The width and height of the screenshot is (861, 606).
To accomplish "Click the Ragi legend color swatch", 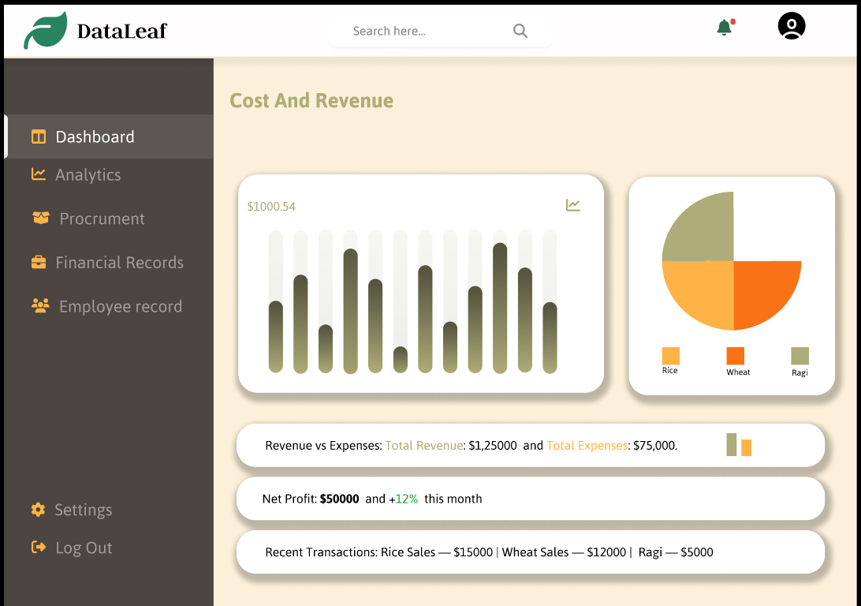I will click(799, 356).
